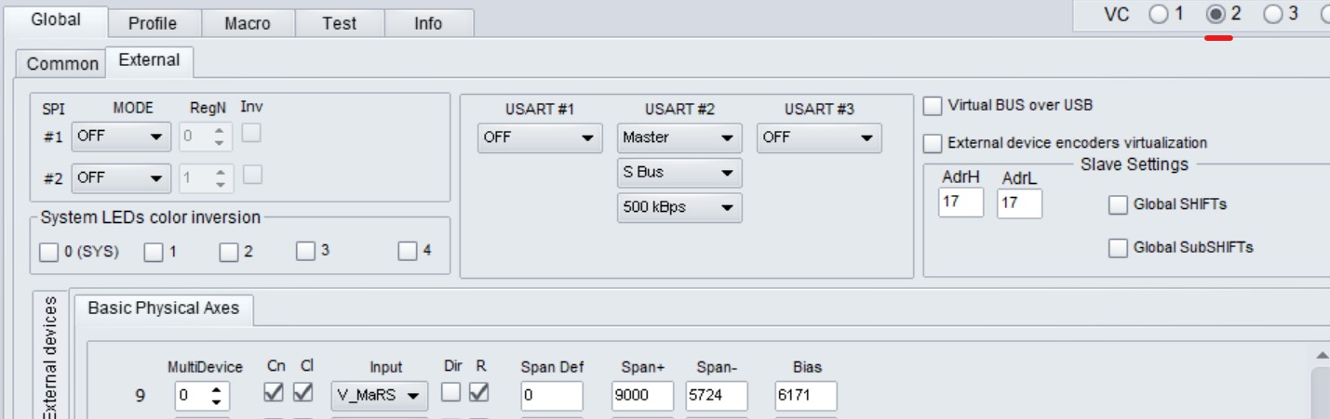Open the USART #2 Master dropdown
This screenshot has height=419, width=1330.
[x=678, y=137]
